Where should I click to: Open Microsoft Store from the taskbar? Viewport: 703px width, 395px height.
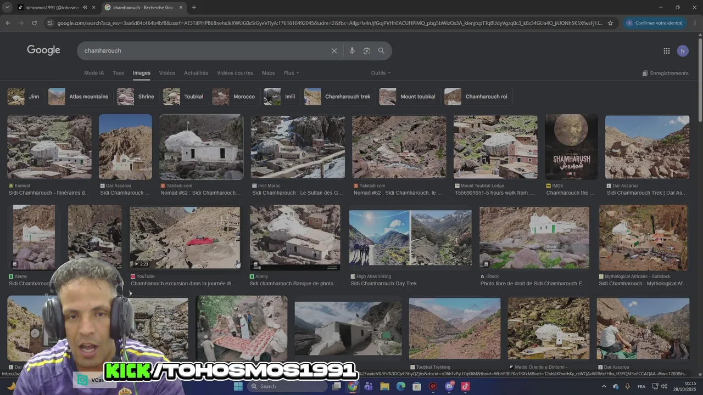coord(417,386)
